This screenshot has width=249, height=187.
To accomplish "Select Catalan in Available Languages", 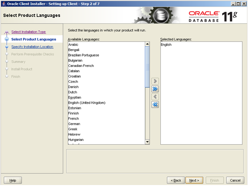I will [106, 71].
